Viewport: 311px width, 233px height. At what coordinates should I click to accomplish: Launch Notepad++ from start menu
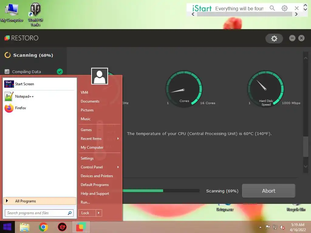40,96
